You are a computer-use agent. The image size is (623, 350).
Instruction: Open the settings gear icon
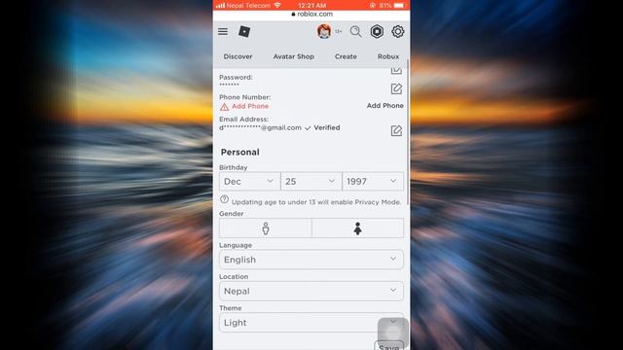point(398,31)
